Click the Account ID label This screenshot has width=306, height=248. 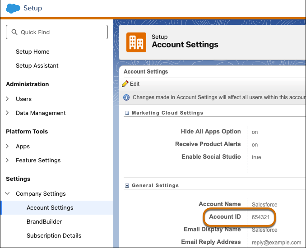(x=225, y=217)
